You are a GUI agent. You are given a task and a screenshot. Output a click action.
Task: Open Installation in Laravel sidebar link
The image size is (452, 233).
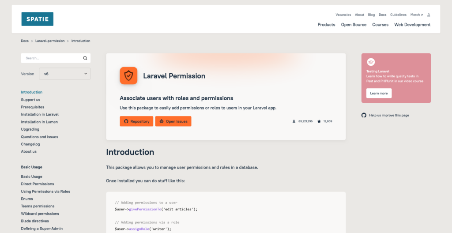[40, 114]
